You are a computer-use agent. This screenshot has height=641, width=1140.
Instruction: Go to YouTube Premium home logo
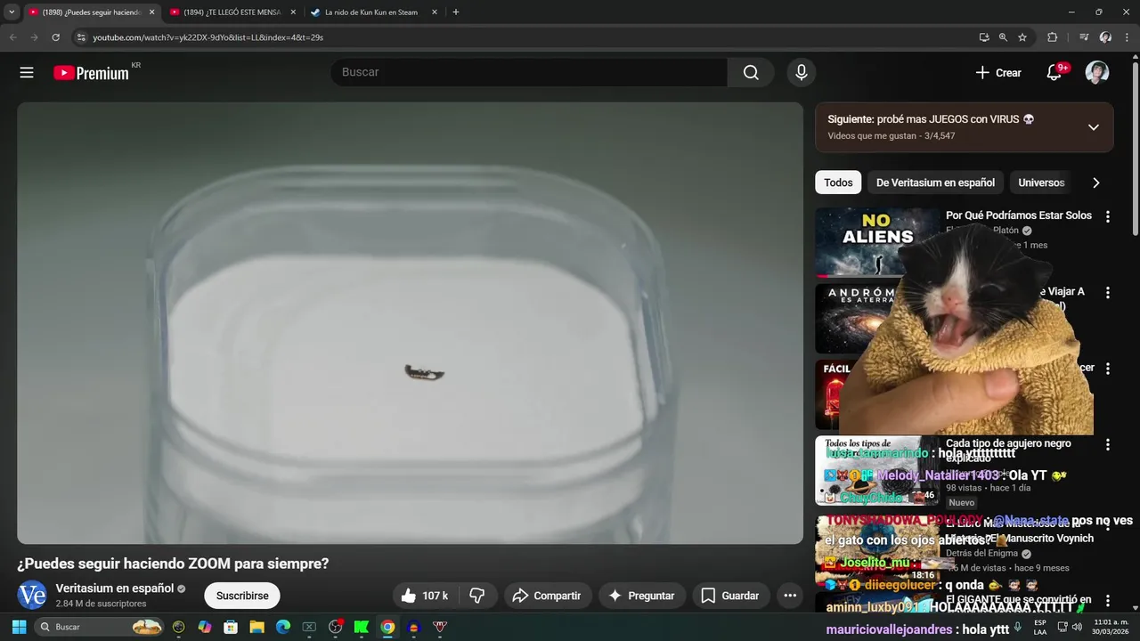[x=92, y=73]
